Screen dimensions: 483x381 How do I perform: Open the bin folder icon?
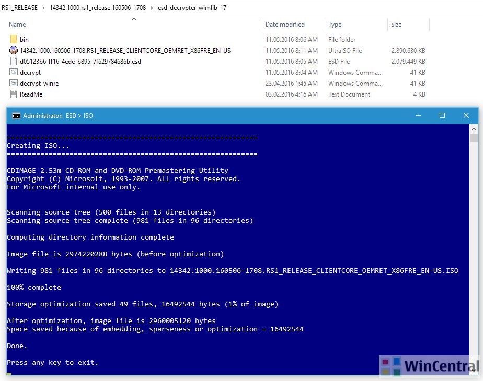pos(14,39)
